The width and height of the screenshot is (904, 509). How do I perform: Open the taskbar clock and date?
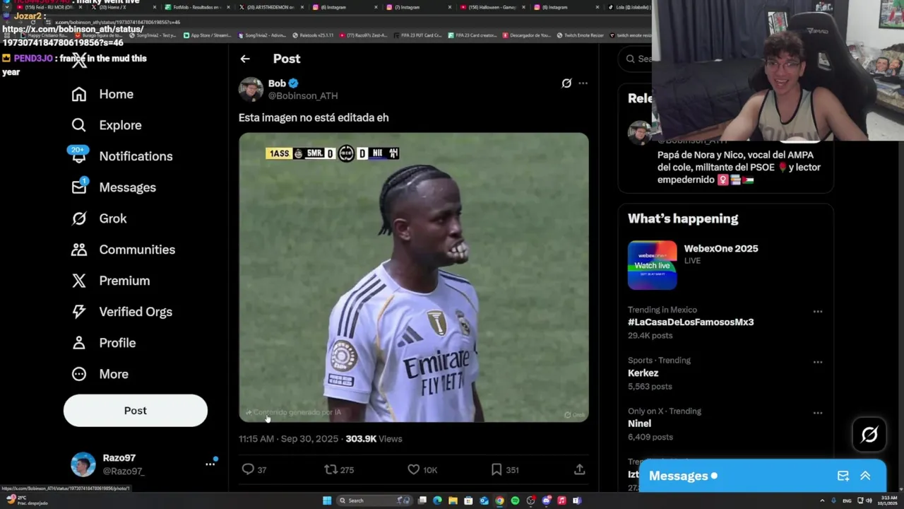[888, 501]
